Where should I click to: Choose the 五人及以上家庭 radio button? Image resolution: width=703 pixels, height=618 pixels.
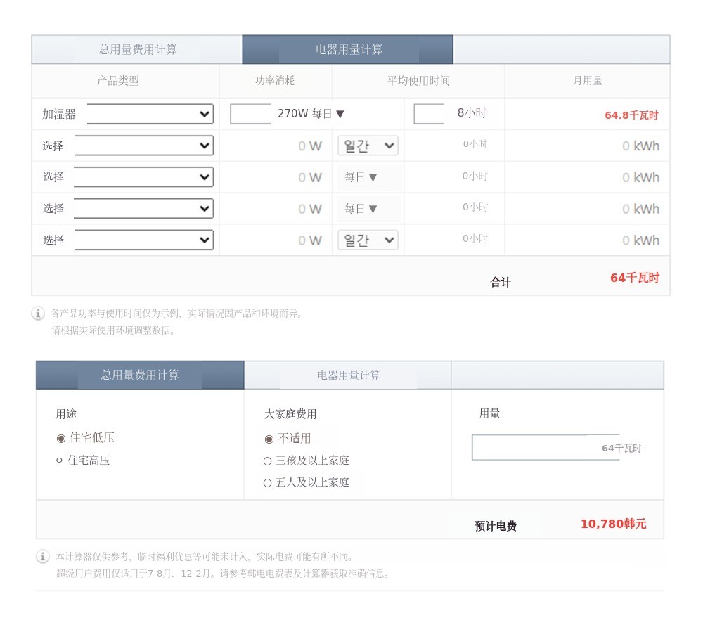[267, 483]
